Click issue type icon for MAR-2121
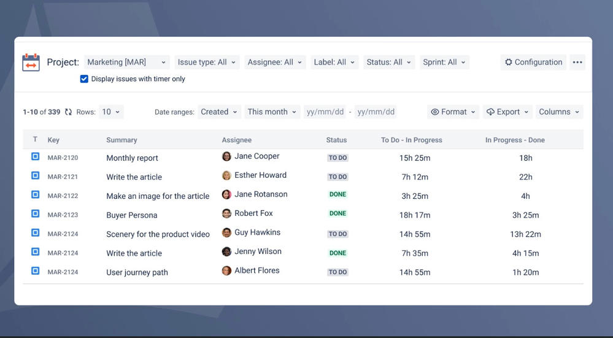 tap(35, 175)
